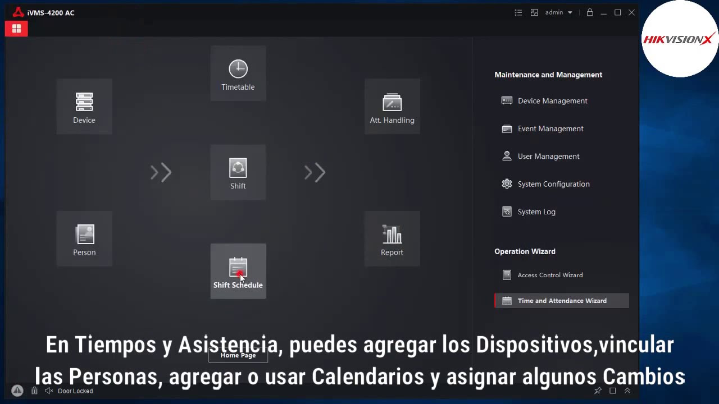Open Event Management
The width and height of the screenshot is (719, 404).
click(543, 128)
